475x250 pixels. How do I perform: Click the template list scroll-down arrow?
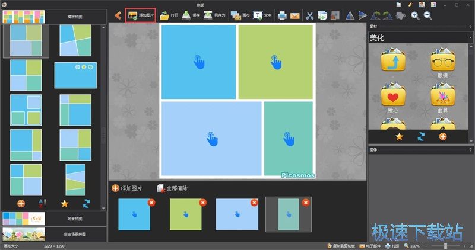103,208
